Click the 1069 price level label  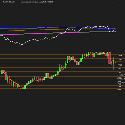(x=120, y=69)
